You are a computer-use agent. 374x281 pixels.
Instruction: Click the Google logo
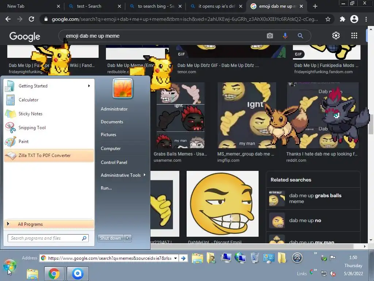25,36
